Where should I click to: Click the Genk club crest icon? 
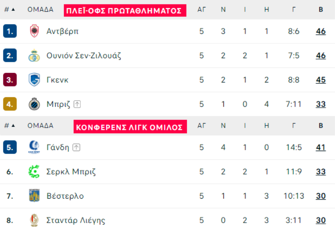[x=34, y=80]
